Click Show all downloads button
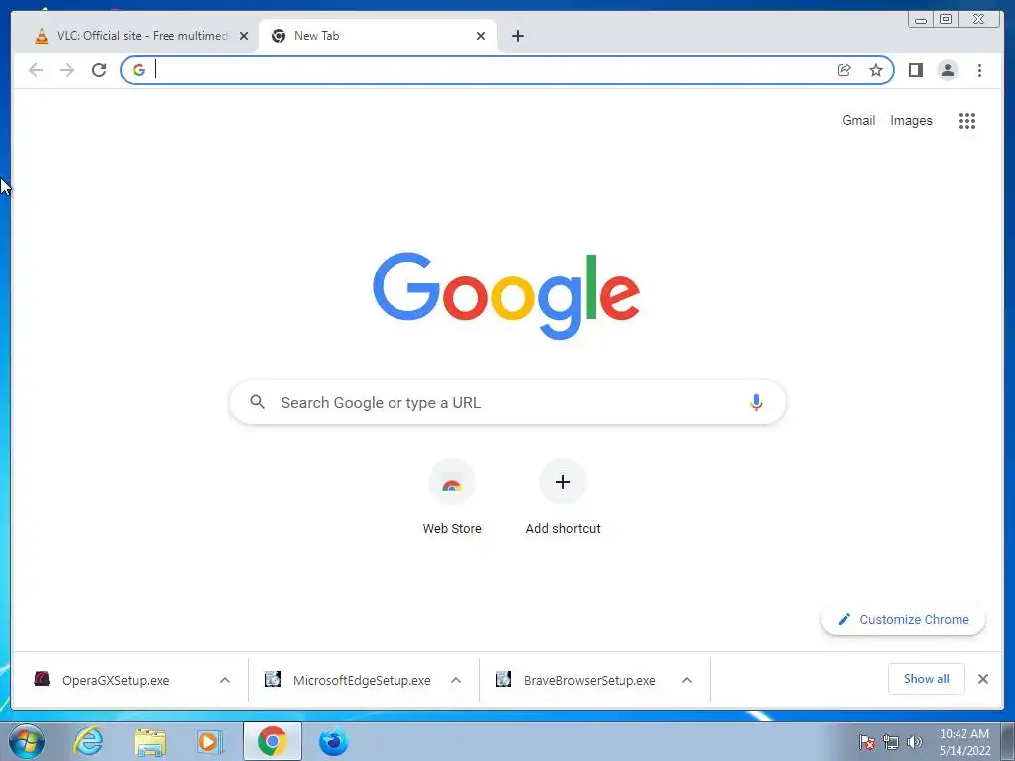This screenshot has height=761, width=1015. [x=927, y=679]
